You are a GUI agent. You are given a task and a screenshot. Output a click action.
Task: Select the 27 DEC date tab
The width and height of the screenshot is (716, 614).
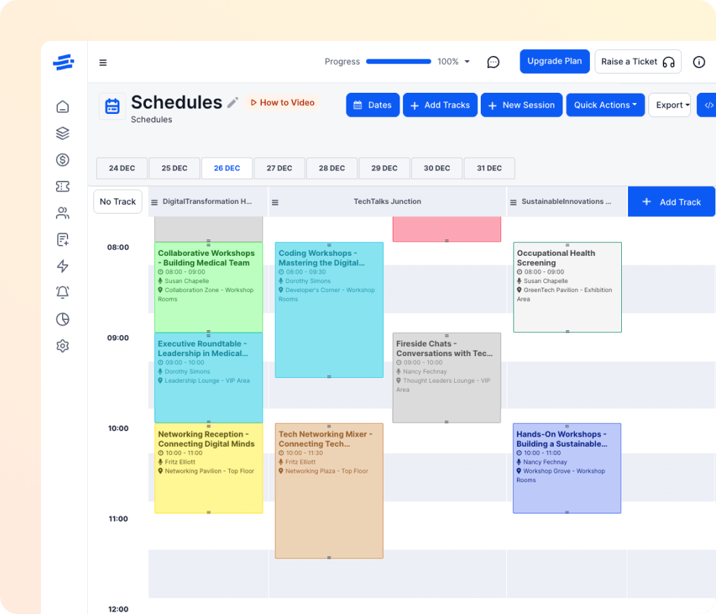pos(280,168)
